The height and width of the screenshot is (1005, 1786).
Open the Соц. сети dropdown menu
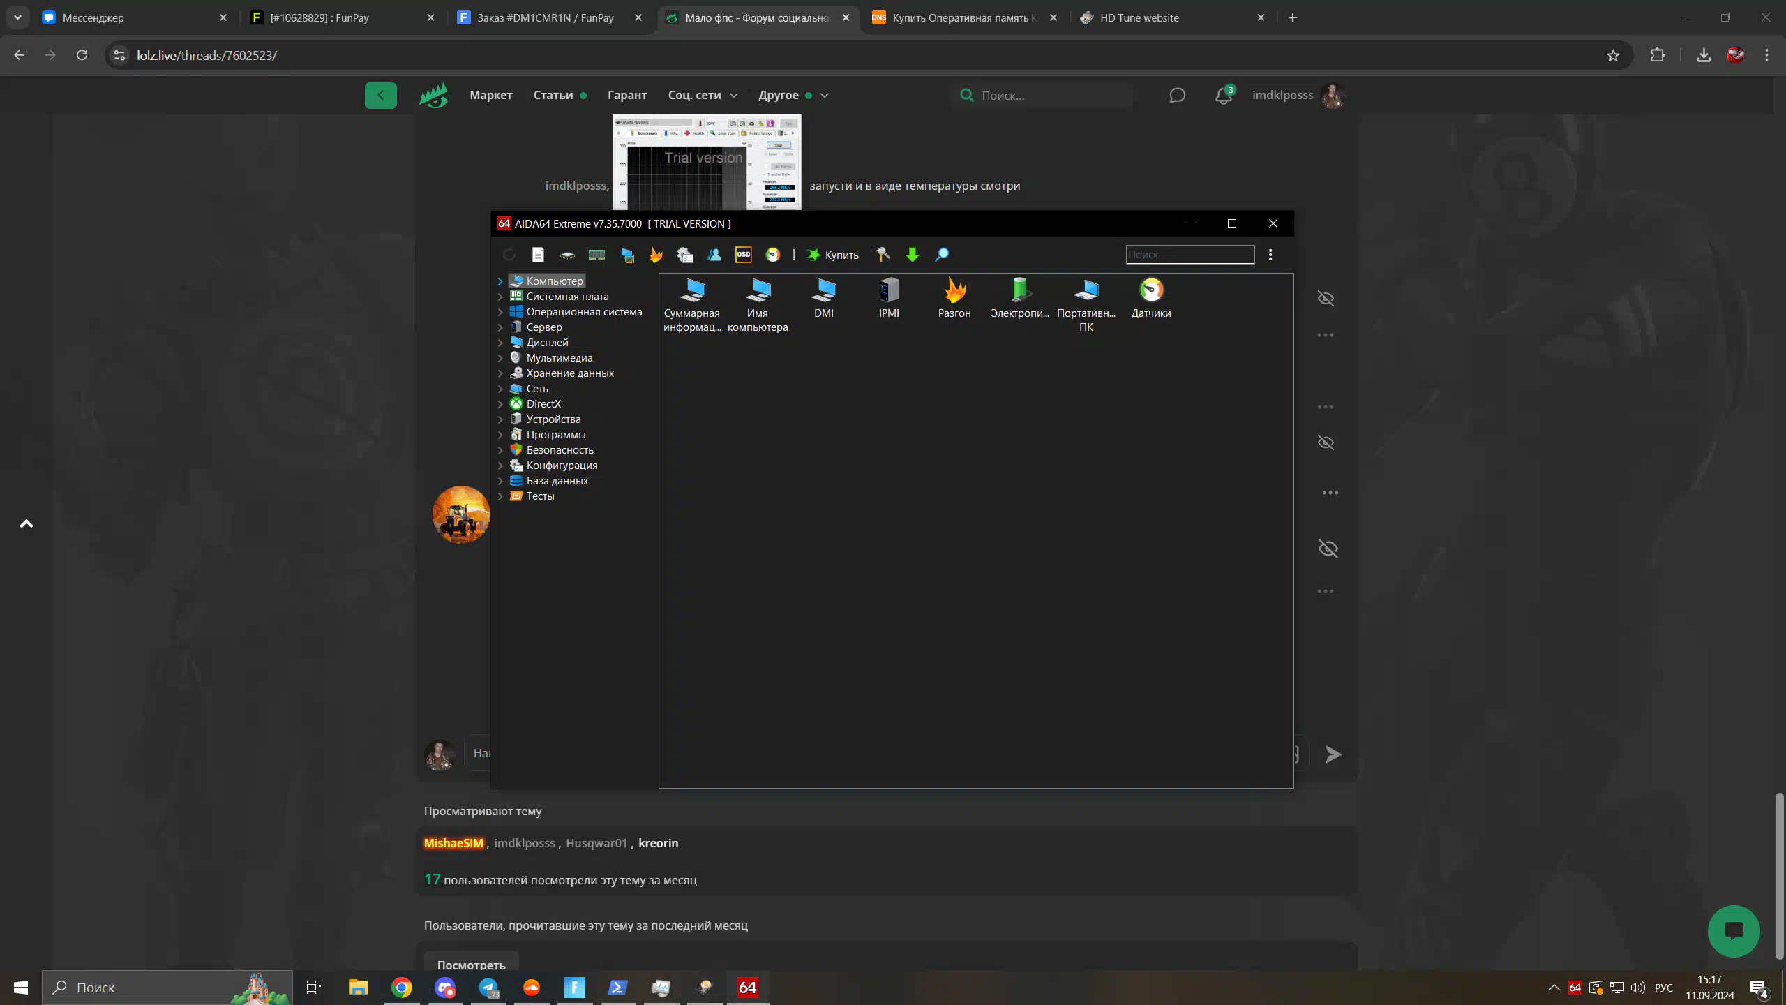[703, 95]
